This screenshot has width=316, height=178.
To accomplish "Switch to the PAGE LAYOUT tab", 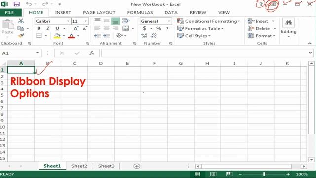I will (99, 13).
